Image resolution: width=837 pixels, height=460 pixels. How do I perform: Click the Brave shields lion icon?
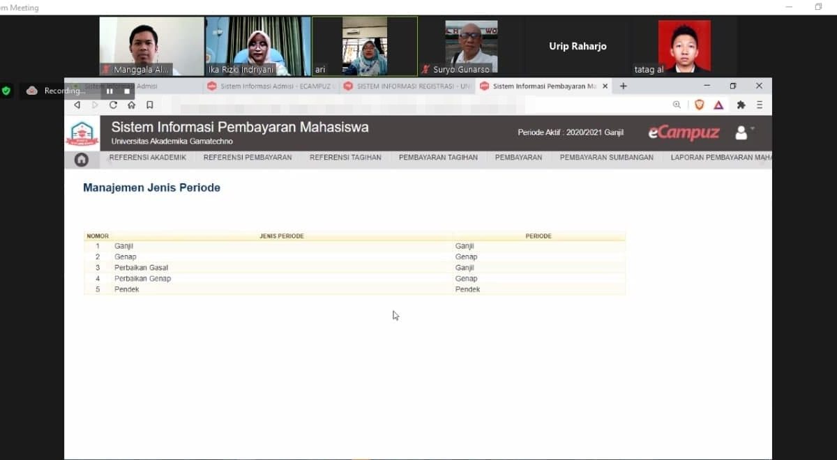click(699, 105)
